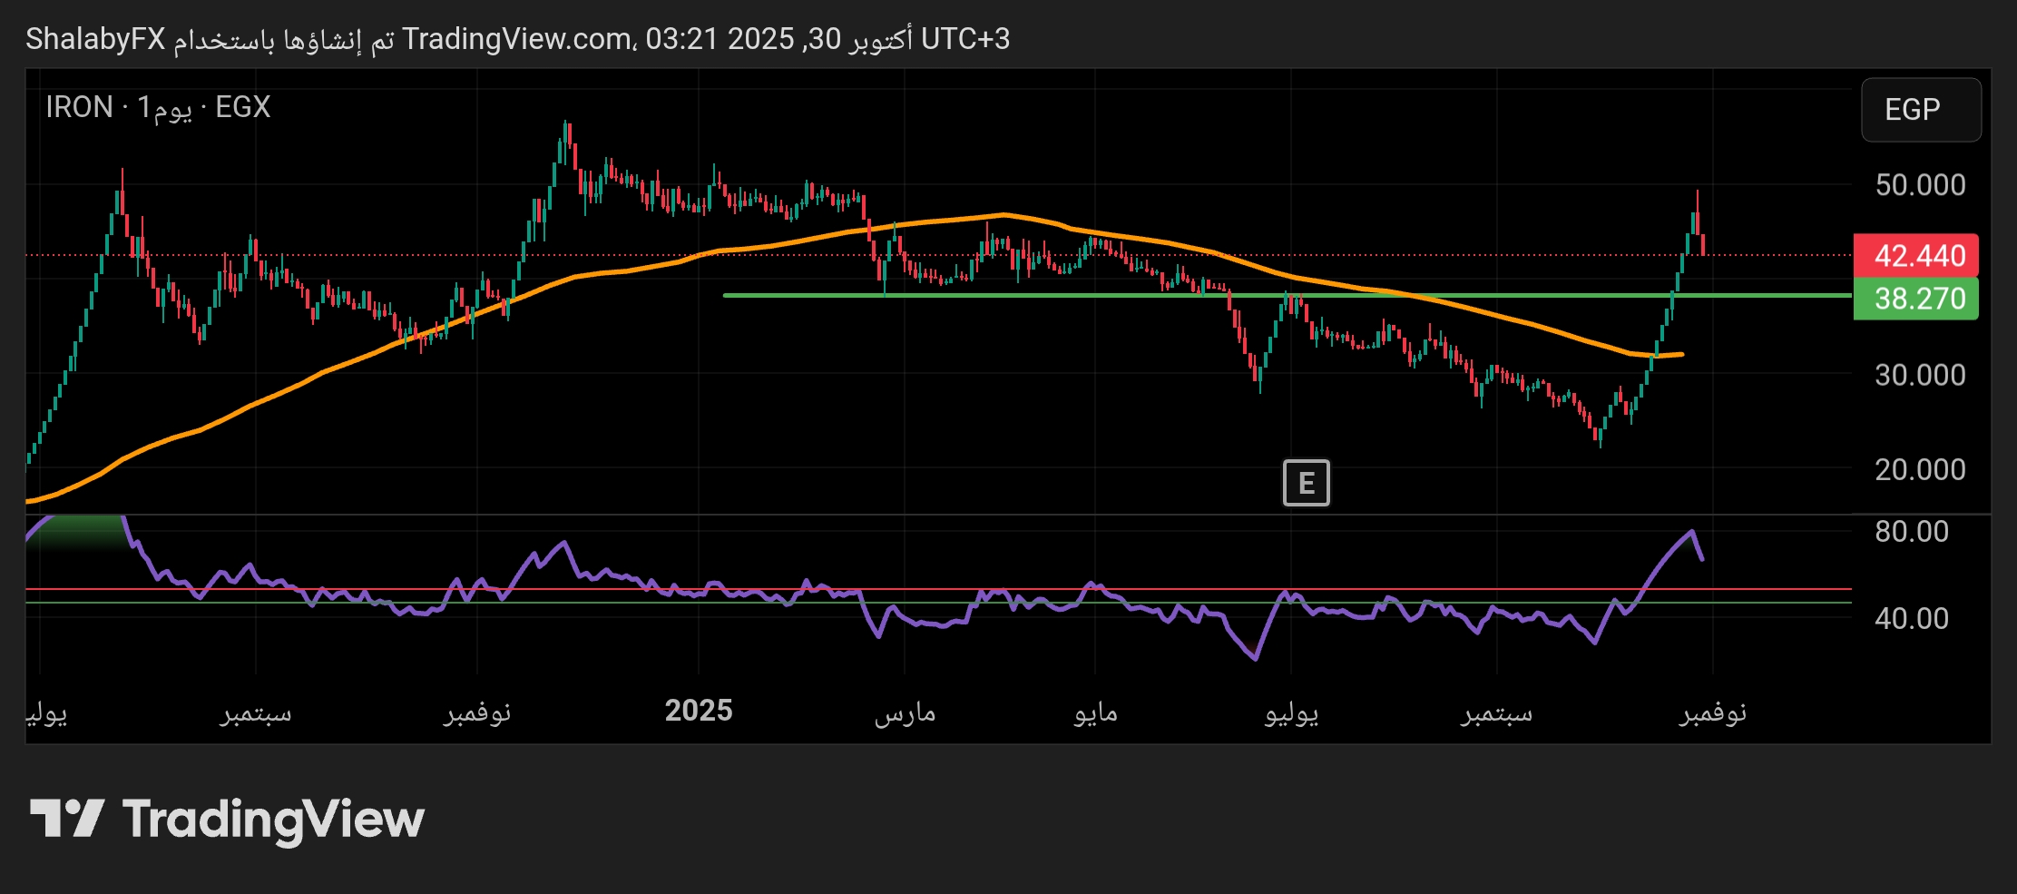Click the 80.00 RSI scale label
Image resolution: width=2017 pixels, height=894 pixels.
click(x=1911, y=532)
